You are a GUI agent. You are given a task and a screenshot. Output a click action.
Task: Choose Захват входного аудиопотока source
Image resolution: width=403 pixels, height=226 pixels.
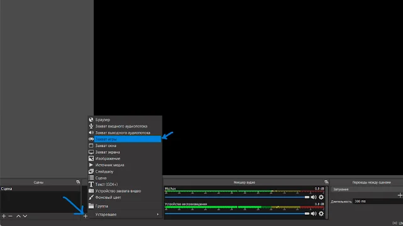pyautogui.click(x=125, y=126)
